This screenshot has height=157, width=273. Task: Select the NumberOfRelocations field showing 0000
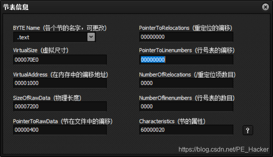click(186, 83)
